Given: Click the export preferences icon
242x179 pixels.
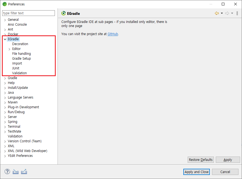Looking at the screenshot, I should point(24,172).
